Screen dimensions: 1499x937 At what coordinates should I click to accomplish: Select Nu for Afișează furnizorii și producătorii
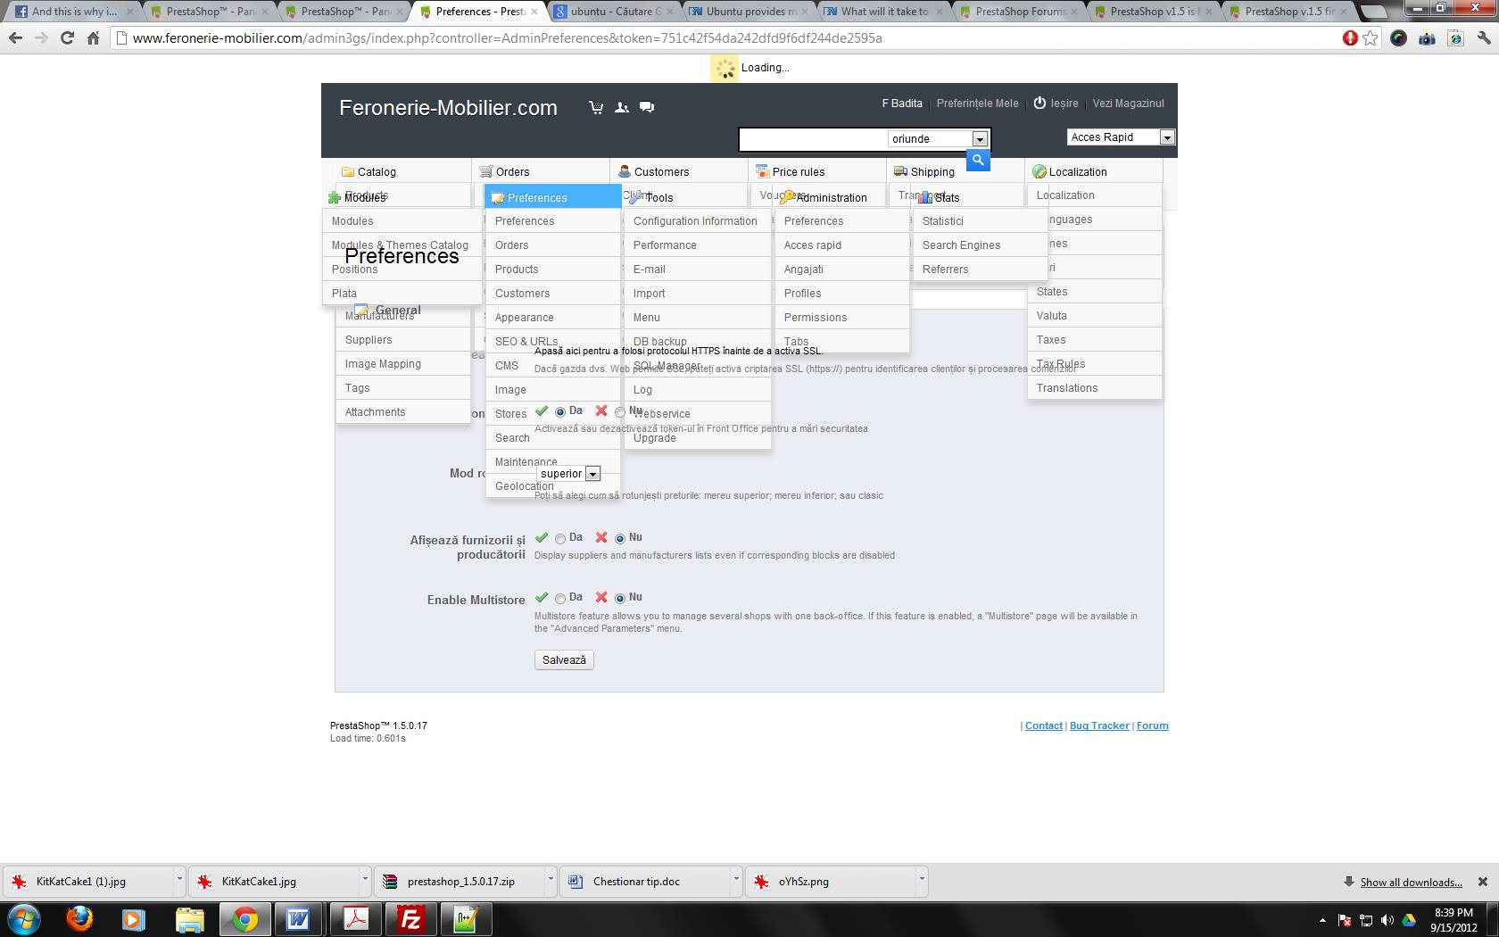coord(620,539)
